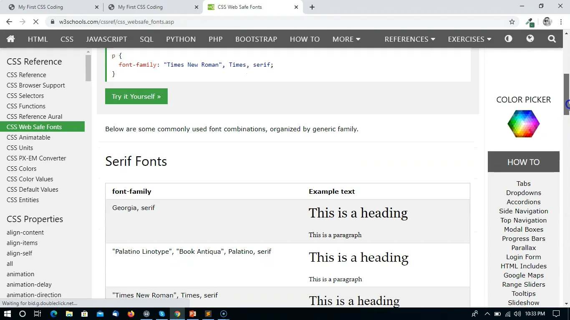
Task: Open the Chrome three-dot menu
Action: click(x=562, y=22)
